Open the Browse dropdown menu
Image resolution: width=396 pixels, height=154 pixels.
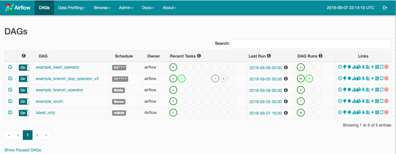[102, 8]
